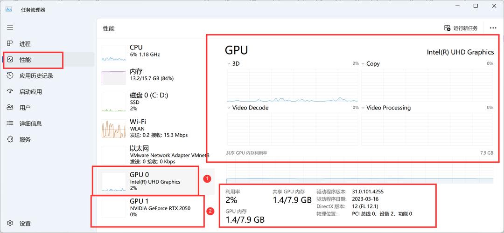Open the Video Processing graph dropdown
This screenshot has height=233, width=504.
click(363, 108)
